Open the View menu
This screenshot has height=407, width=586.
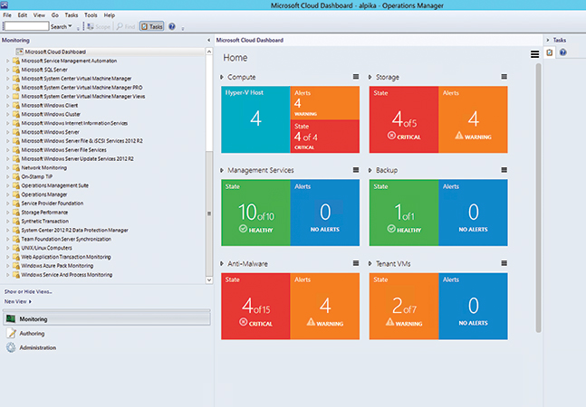click(x=39, y=15)
